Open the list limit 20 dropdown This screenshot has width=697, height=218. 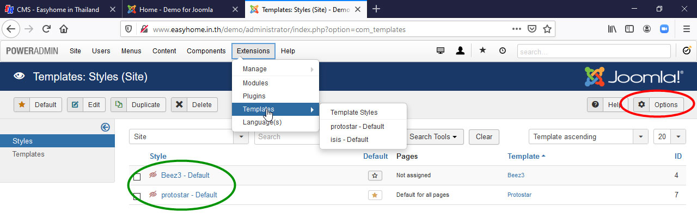click(x=678, y=137)
